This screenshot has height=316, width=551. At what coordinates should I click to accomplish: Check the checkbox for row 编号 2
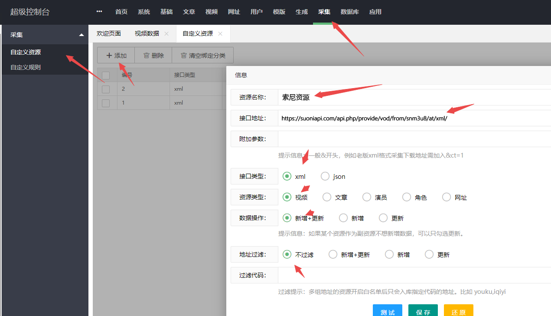point(106,89)
